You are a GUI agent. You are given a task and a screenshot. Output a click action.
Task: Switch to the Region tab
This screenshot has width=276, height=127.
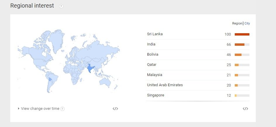(237, 23)
